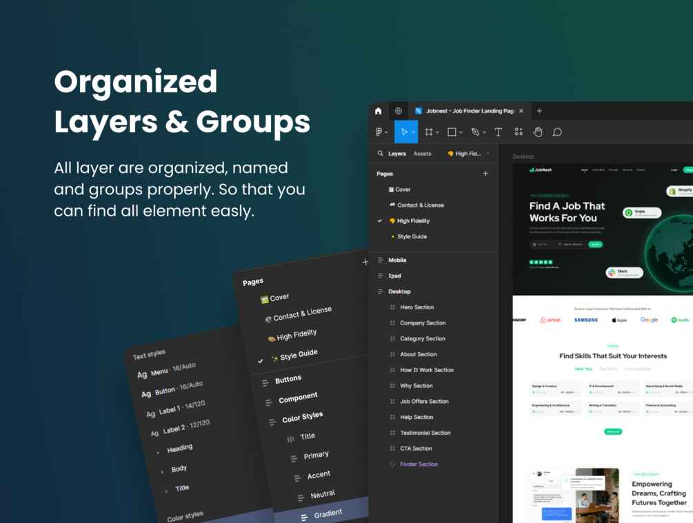Switch to the Assets tab
This screenshot has height=523, width=693.
point(422,154)
